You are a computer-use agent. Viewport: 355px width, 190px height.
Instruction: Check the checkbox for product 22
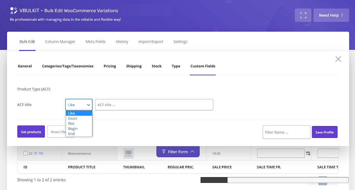click(25, 153)
